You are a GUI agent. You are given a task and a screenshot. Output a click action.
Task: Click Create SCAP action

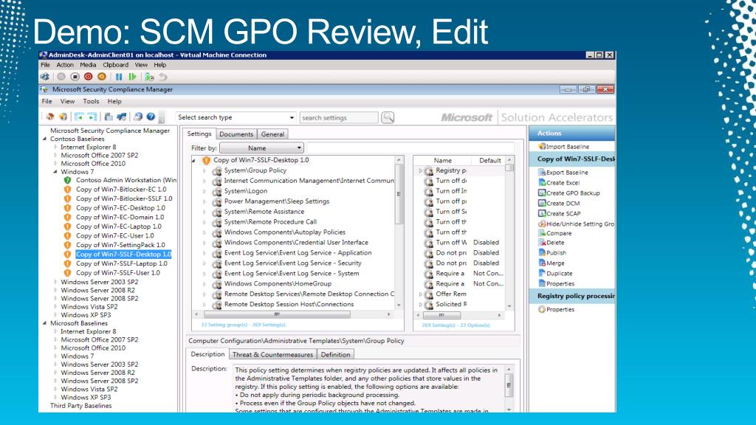[x=560, y=213]
